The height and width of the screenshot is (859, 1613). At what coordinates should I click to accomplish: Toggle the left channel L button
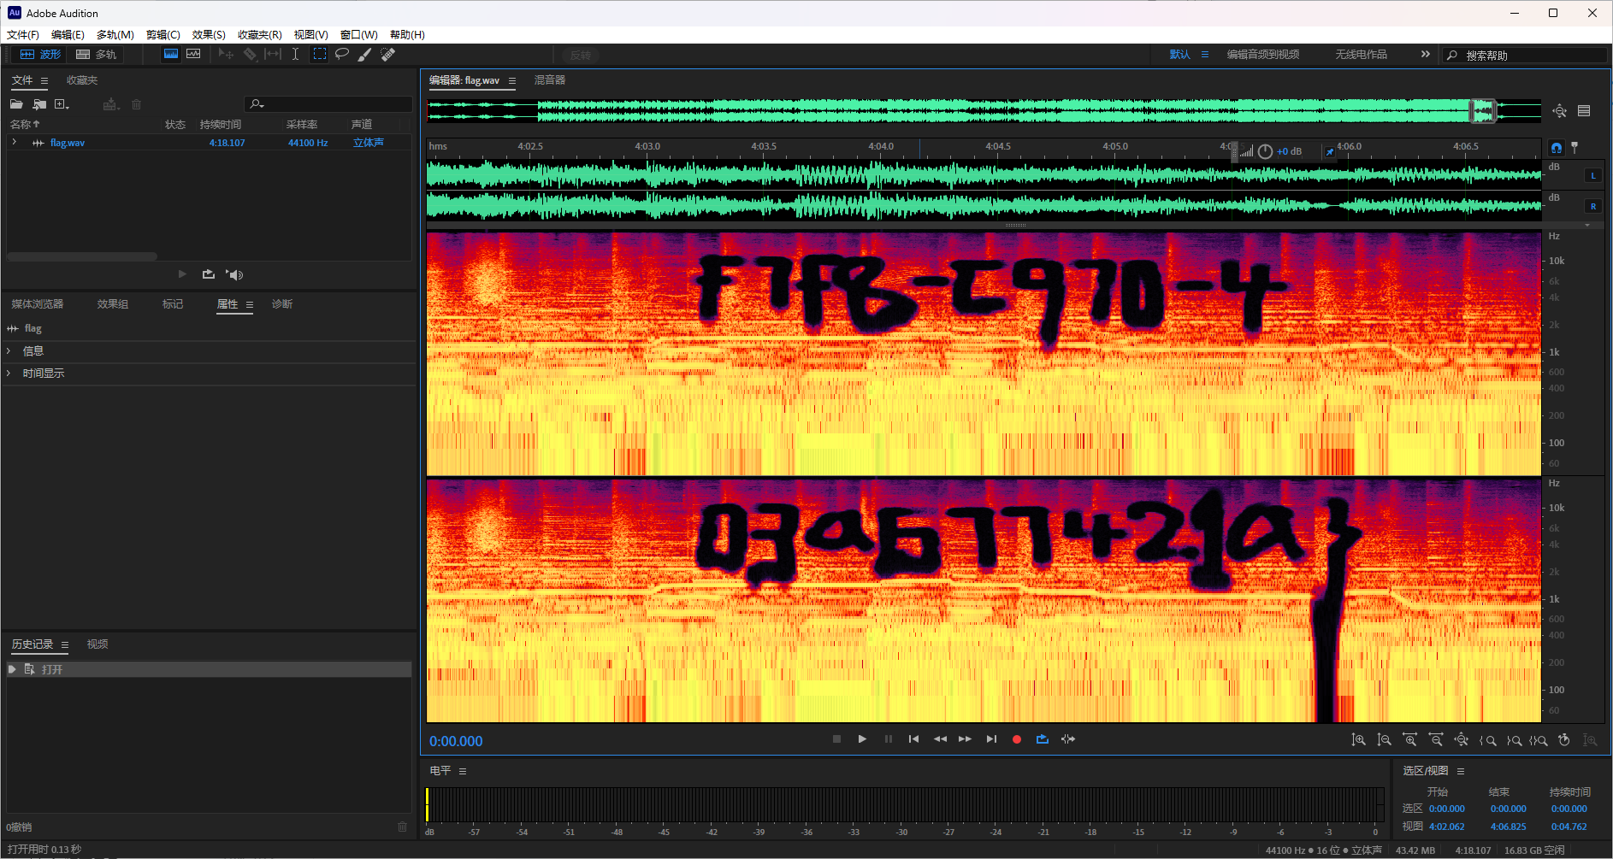click(x=1592, y=176)
